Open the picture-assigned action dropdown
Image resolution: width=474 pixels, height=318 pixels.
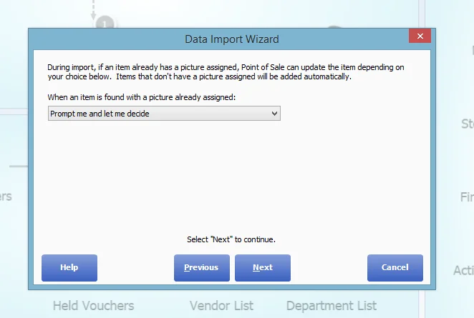(x=164, y=114)
